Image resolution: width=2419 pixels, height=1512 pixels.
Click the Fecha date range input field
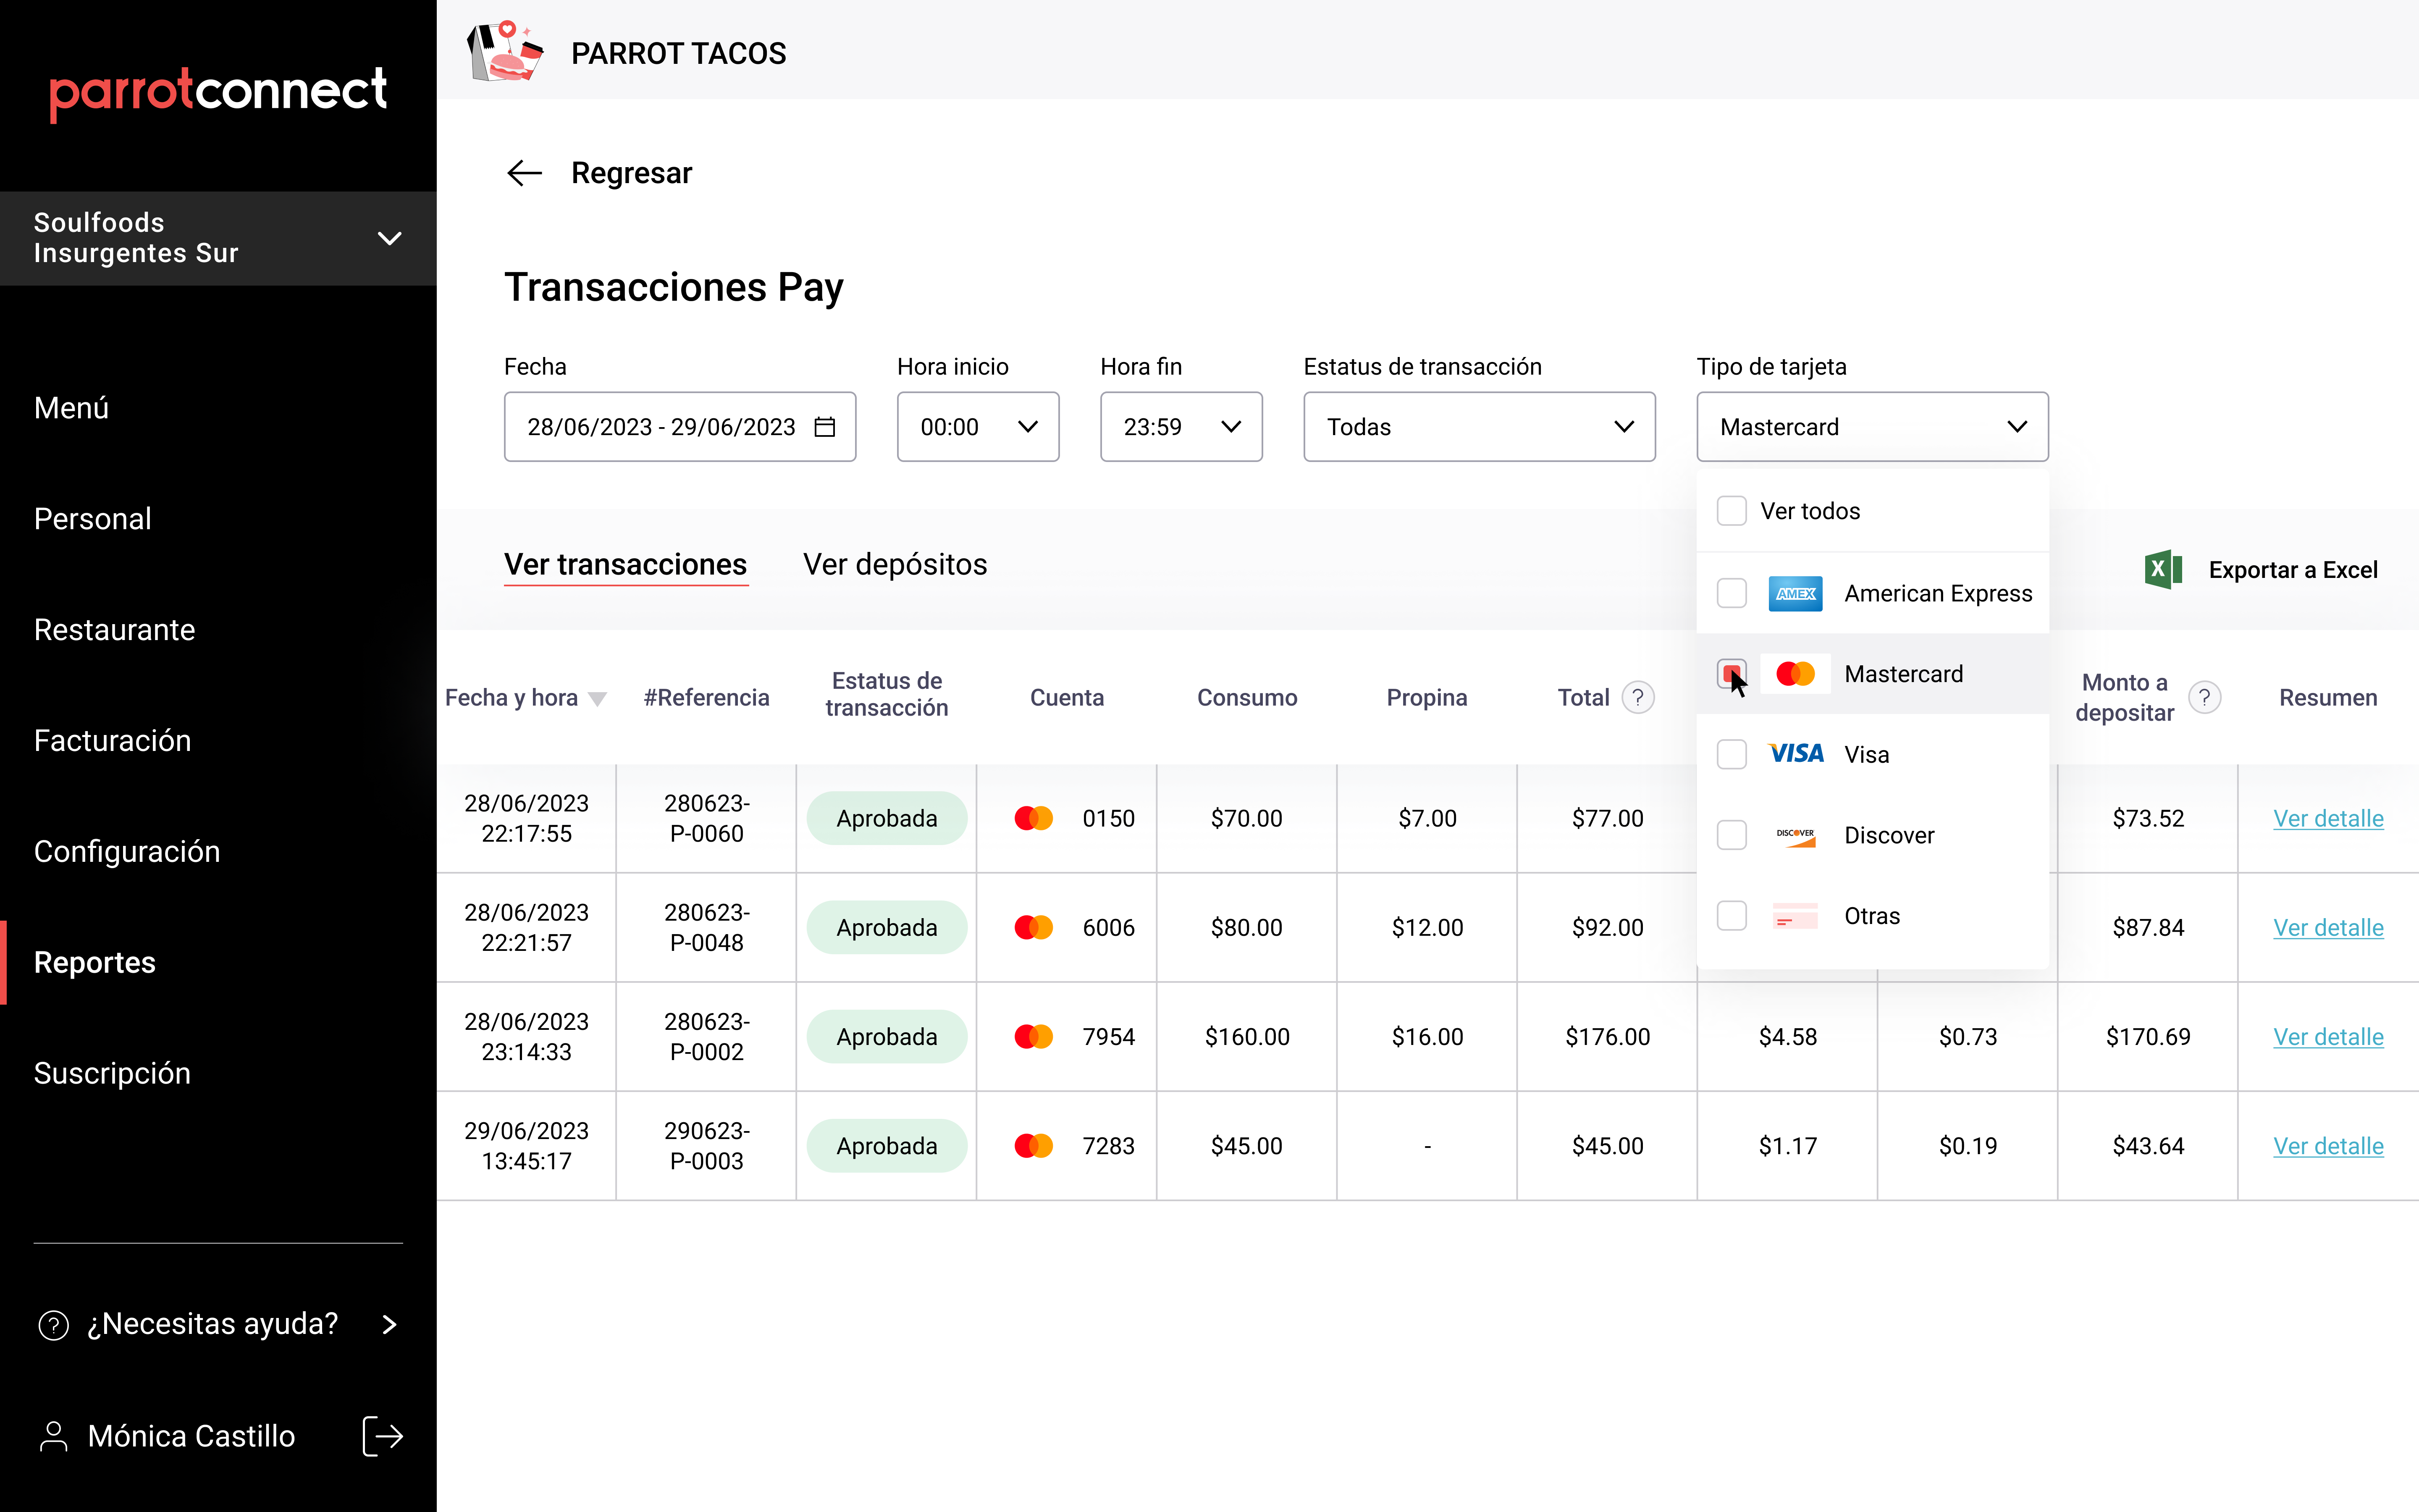point(680,427)
